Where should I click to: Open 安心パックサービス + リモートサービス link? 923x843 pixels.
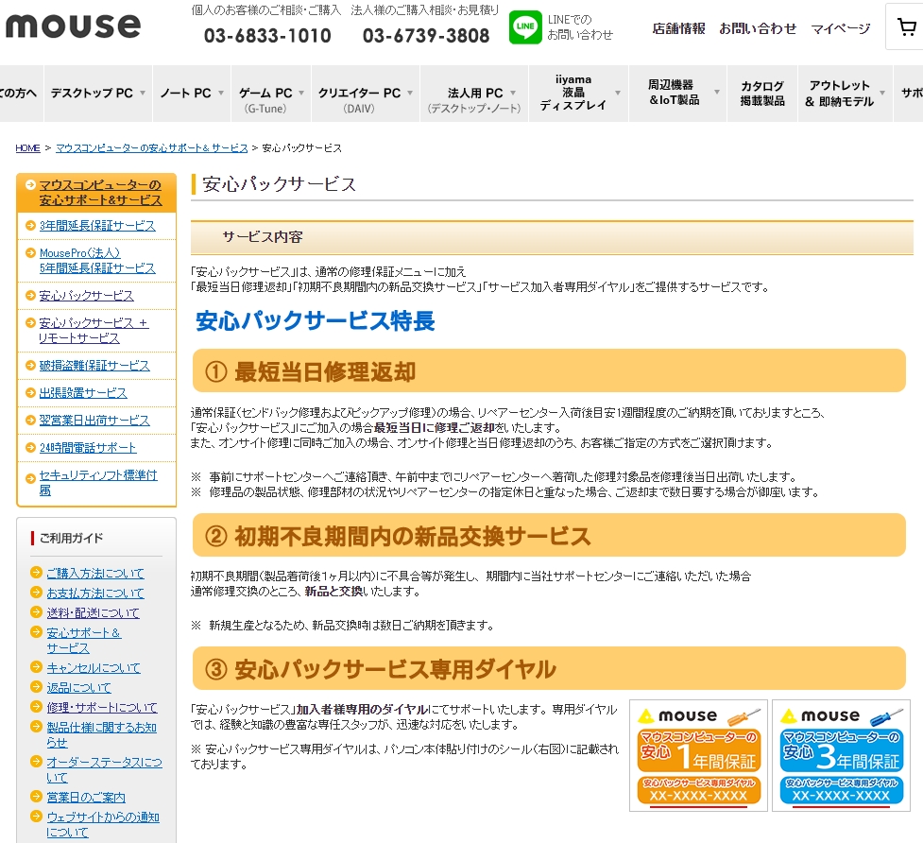coord(94,330)
